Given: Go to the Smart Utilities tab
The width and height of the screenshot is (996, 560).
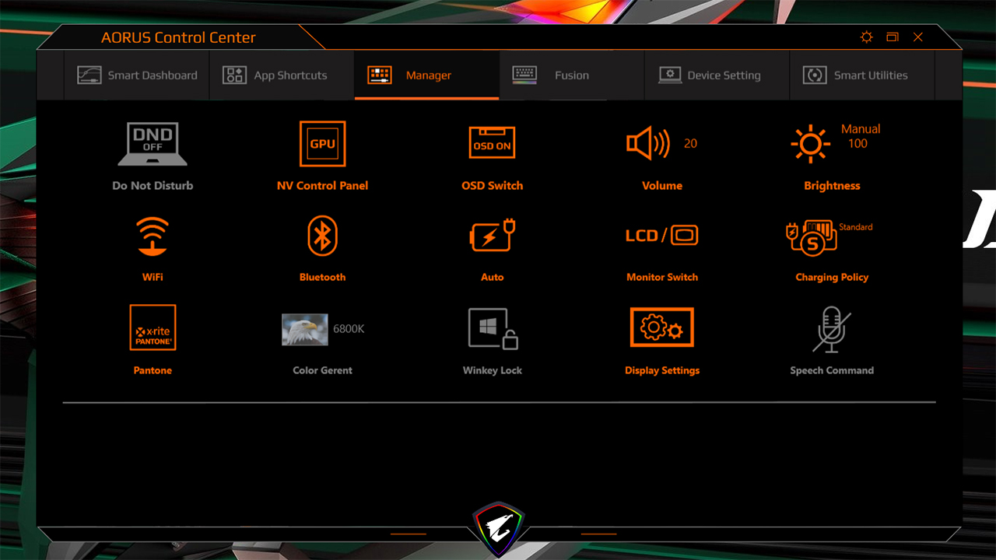Looking at the screenshot, I should pyautogui.click(x=862, y=75).
